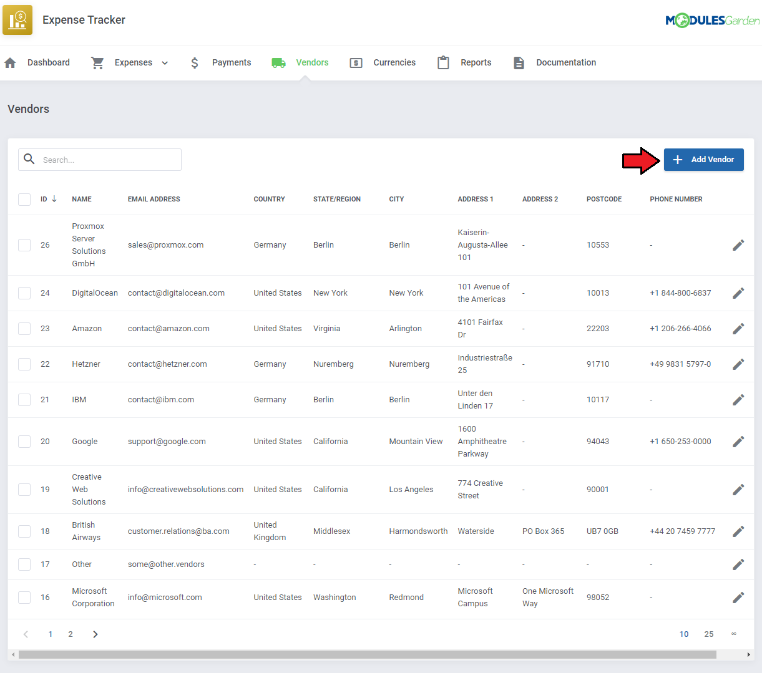Sort by COUNTRY column header
Screen dimensions: 762x673
click(270, 200)
